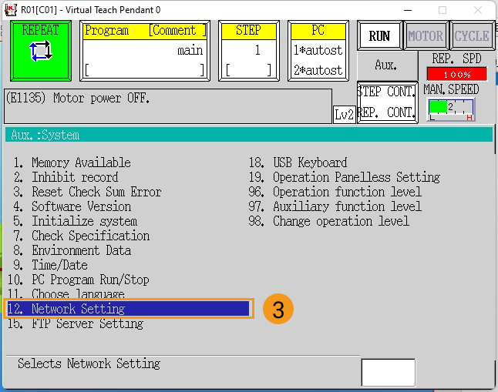Screen dimensions: 498x392
Task: Click the Aux. function button
Action: (x=385, y=65)
